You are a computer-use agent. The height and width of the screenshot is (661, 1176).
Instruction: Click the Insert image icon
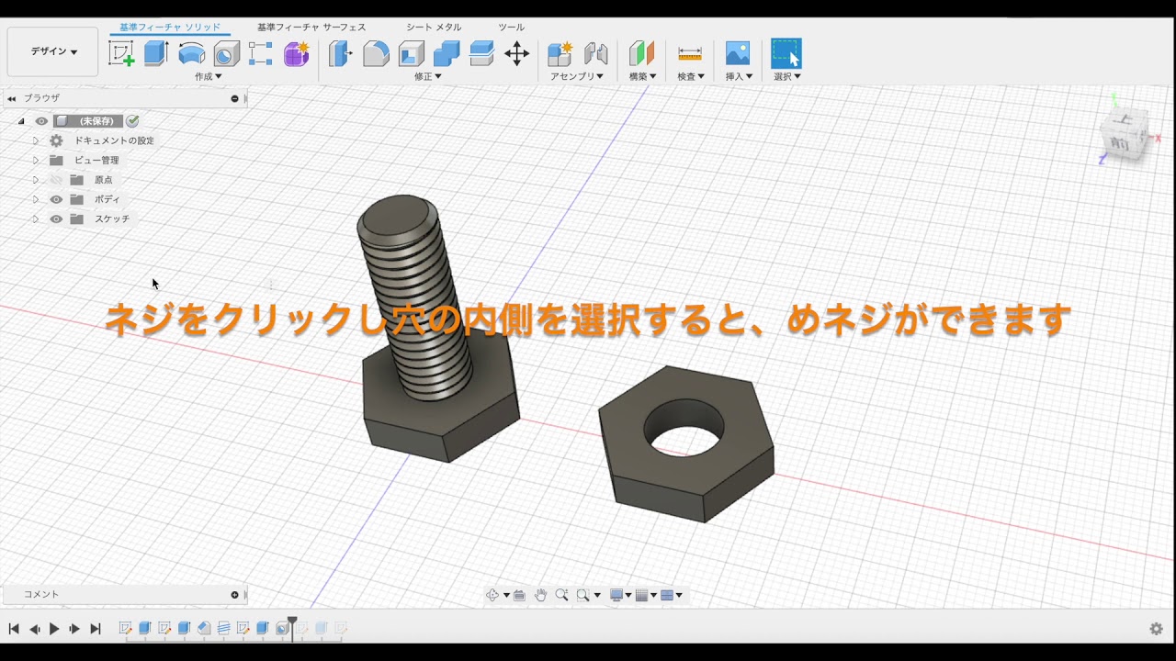pos(738,53)
